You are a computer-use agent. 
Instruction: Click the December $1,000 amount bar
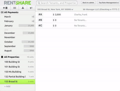[28, 33]
